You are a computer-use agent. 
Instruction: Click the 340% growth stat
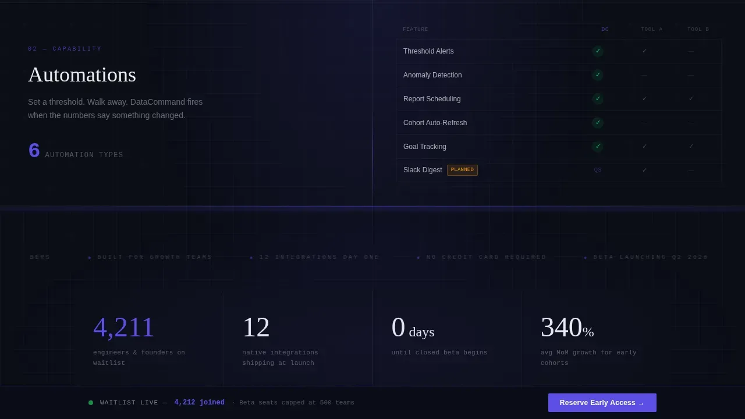pyautogui.click(x=567, y=327)
